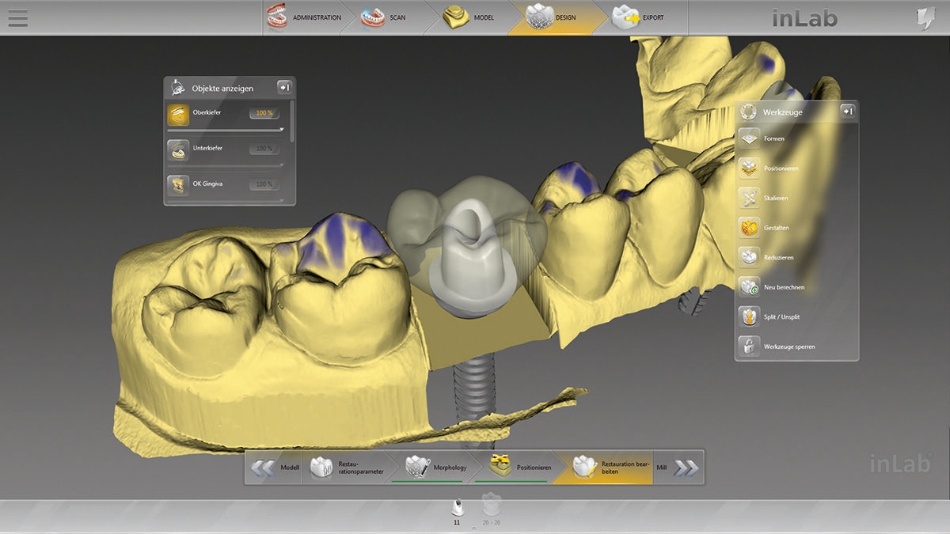Click the next step double-arrow button

tap(686, 468)
